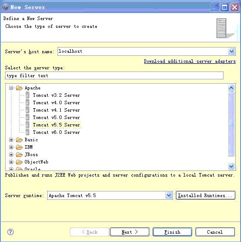This screenshot has width=241, height=242.
Task: Expand the ObjectWeb server category
Action: (x=11, y=162)
